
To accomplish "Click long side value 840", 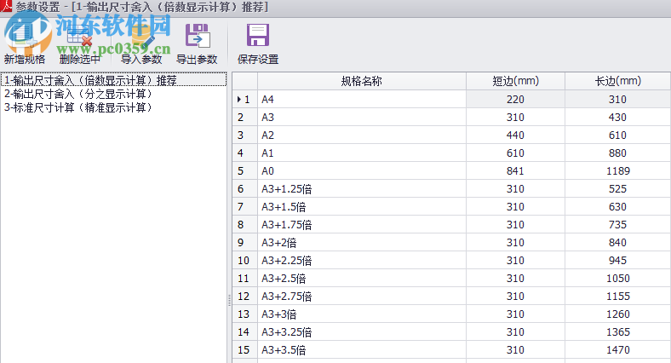I will click(x=618, y=242).
